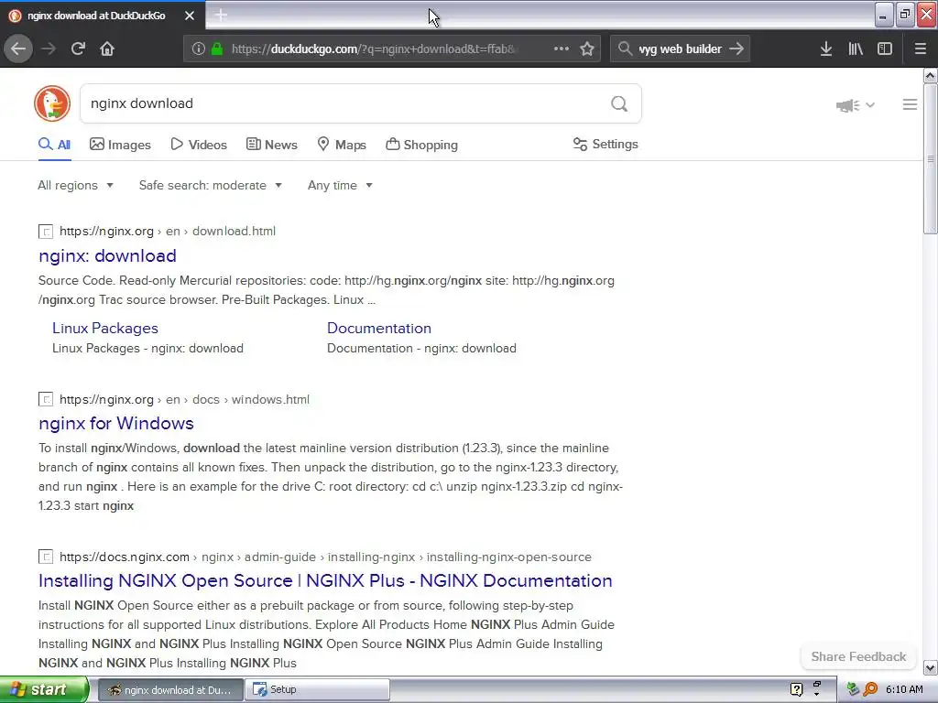Click the magnifier icon in browser search bar
This screenshot has height=703, width=938.
[x=625, y=49]
